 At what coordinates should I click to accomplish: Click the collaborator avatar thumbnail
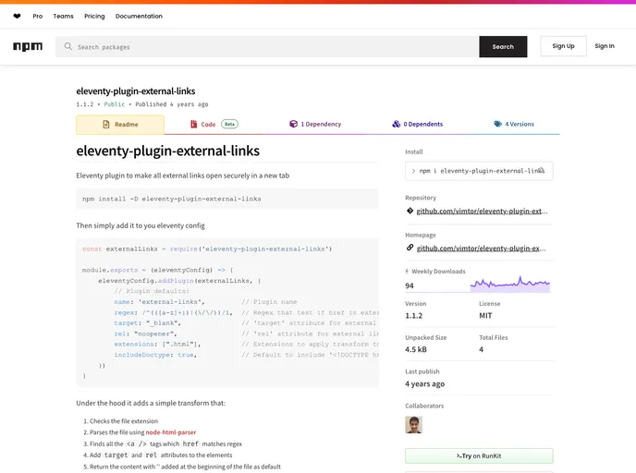(413, 425)
